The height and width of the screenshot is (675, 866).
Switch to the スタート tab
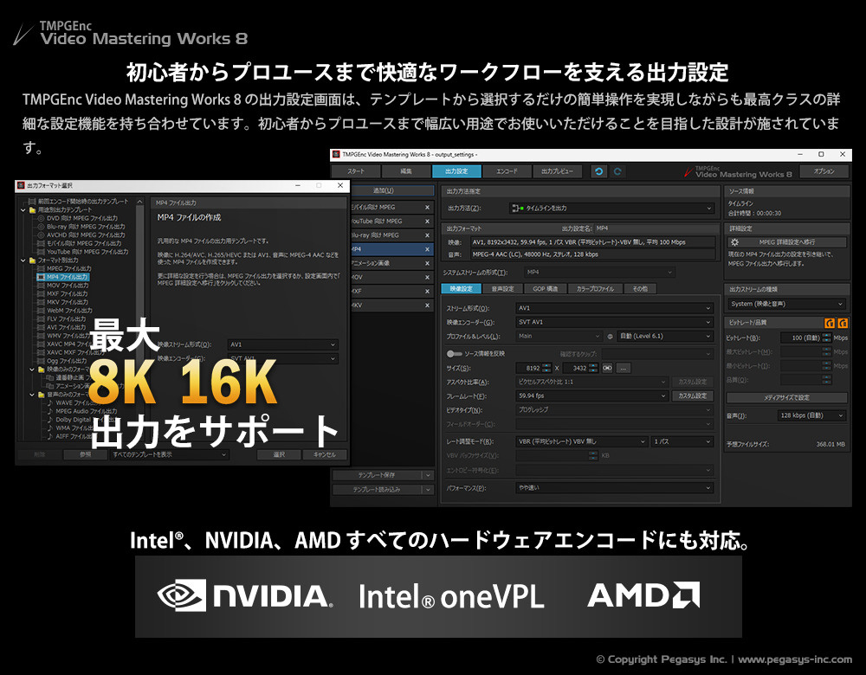[x=356, y=171]
